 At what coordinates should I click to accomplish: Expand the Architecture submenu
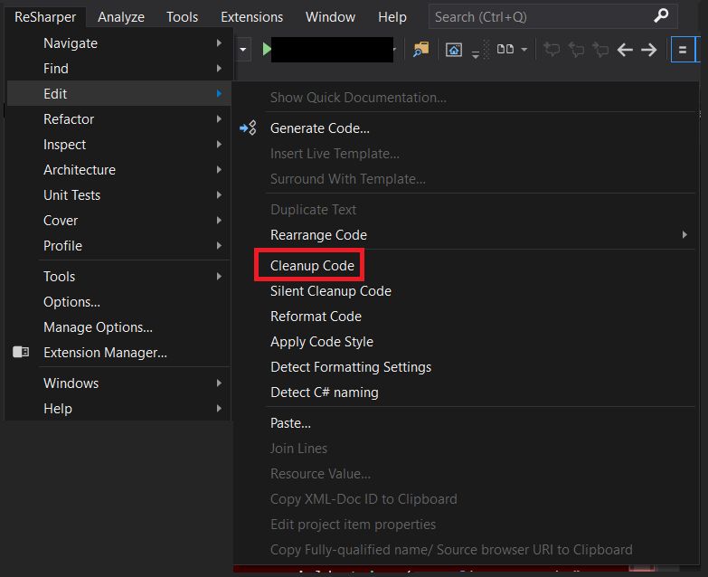click(119, 169)
